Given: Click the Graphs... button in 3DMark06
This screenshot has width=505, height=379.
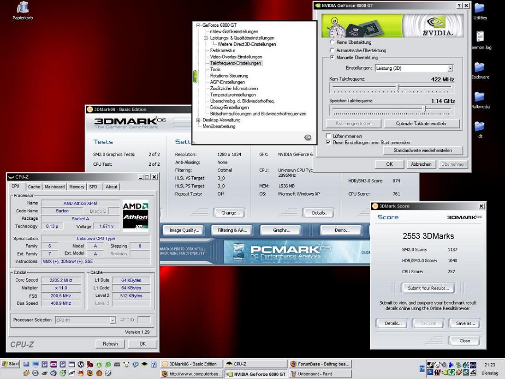Looking at the screenshot, I should pos(281,230).
